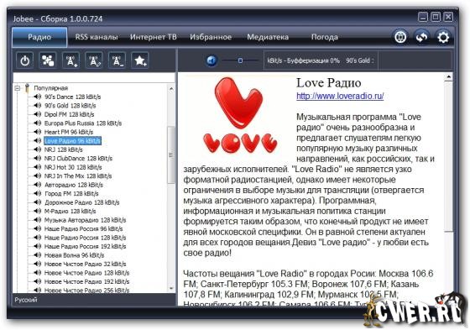Click the refresh arrows icon in top bar

coord(421,37)
